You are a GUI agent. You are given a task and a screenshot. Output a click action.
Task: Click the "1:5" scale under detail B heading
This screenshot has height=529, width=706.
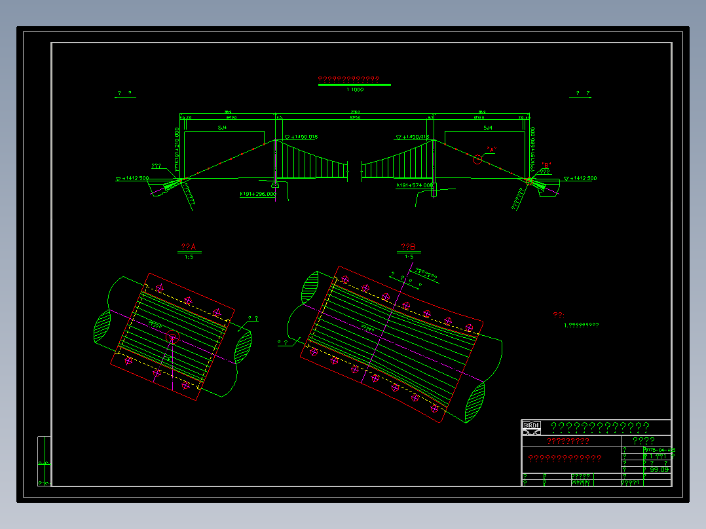tap(409, 257)
